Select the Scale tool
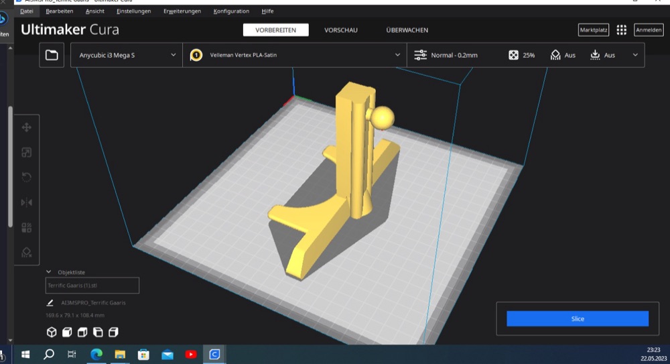The image size is (670, 364). (x=27, y=152)
